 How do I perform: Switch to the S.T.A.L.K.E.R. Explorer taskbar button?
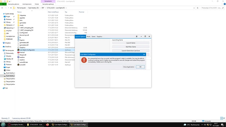(x=35, y=125)
